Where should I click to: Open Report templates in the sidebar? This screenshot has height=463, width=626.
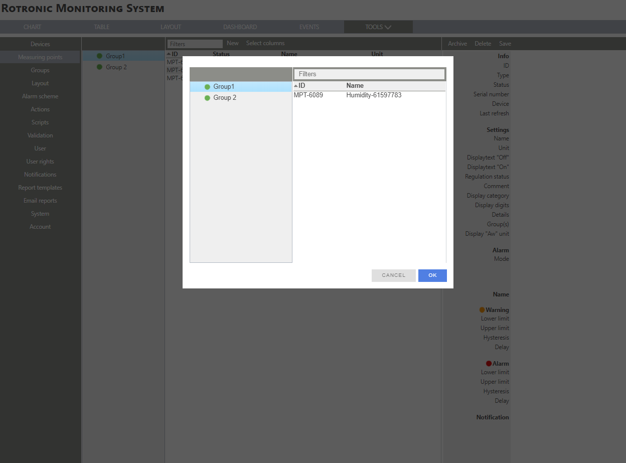point(40,188)
